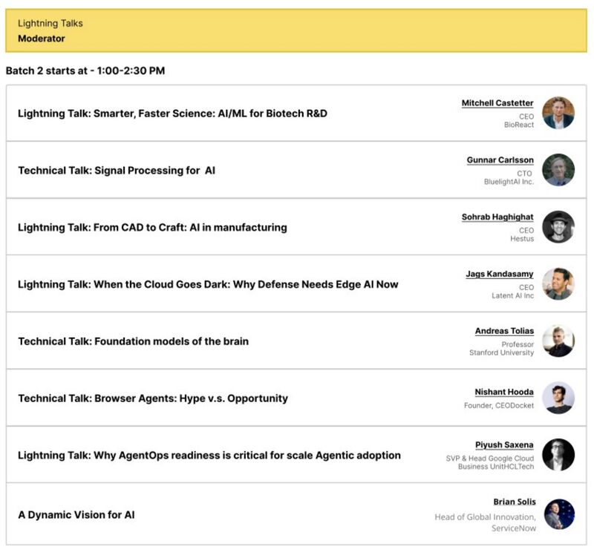Follow the Sohrab Haghighat speaker link
The image size is (594, 558).
(497, 217)
